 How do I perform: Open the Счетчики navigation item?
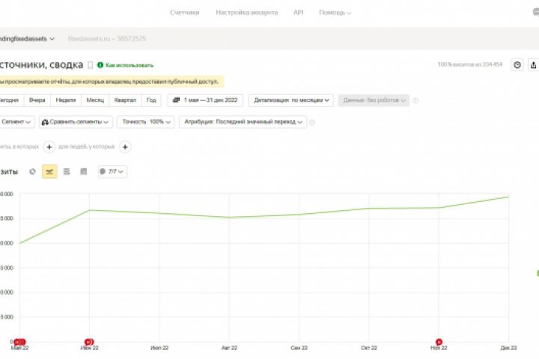(x=185, y=13)
